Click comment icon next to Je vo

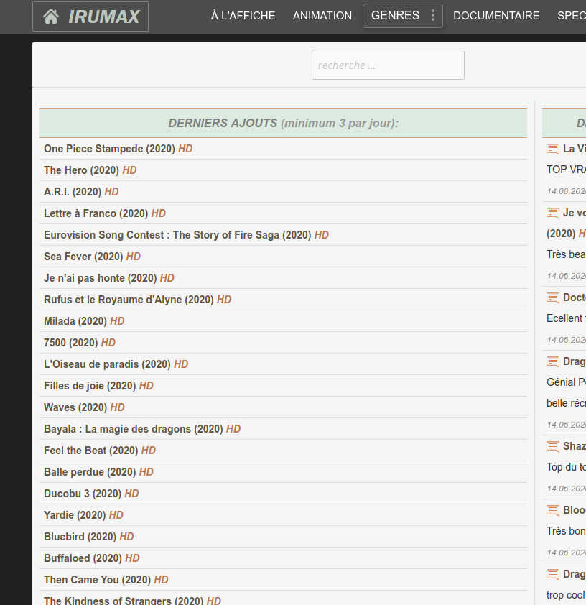coord(553,213)
